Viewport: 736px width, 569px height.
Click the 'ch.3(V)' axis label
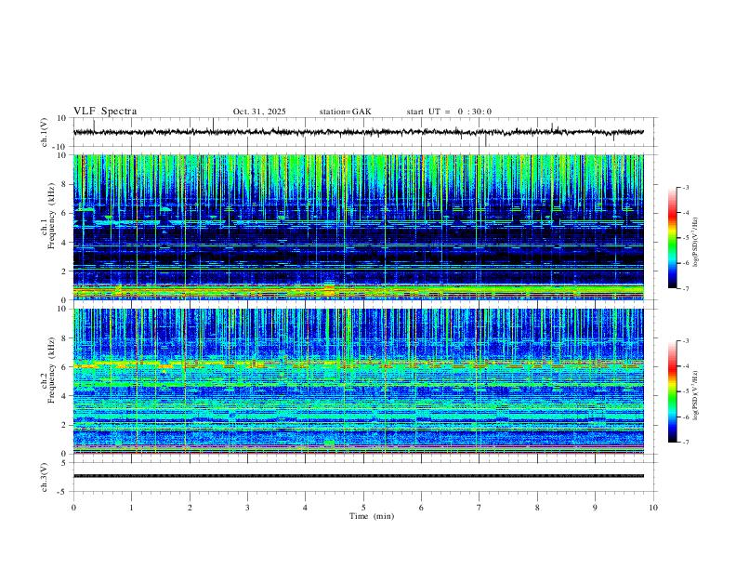pyautogui.click(x=45, y=477)
